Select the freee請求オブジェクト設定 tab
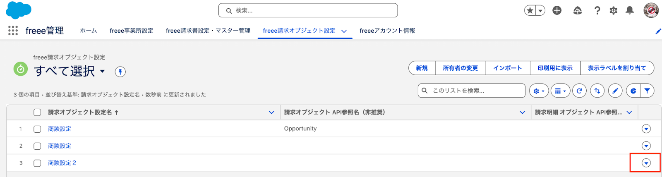 tap(299, 31)
